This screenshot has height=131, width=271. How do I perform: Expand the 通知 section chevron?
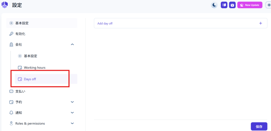[72, 113]
